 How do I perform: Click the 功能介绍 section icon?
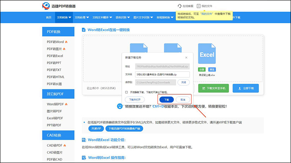(84, 140)
